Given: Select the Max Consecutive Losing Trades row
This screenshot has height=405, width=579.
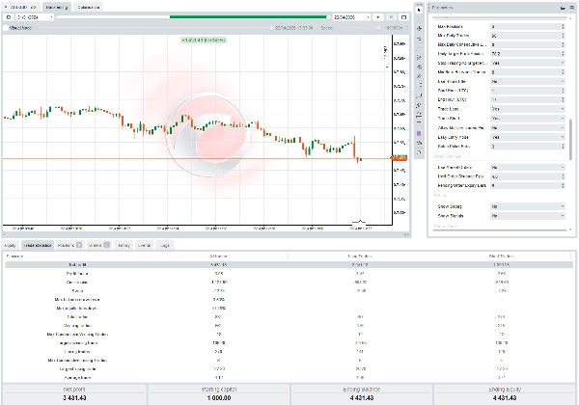Looking at the screenshot, I should tap(289, 361).
